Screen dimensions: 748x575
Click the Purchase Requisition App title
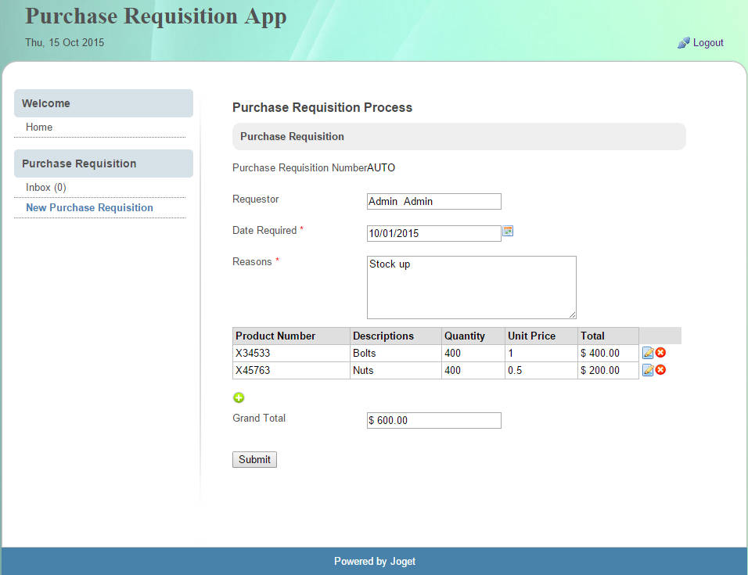156,16
